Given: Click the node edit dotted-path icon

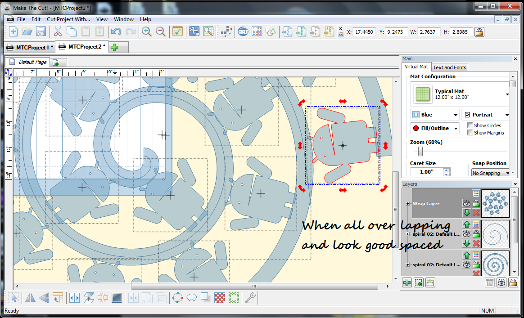Looking at the screenshot, I should click(x=226, y=32).
